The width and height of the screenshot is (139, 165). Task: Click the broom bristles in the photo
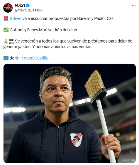click(94, 84)
